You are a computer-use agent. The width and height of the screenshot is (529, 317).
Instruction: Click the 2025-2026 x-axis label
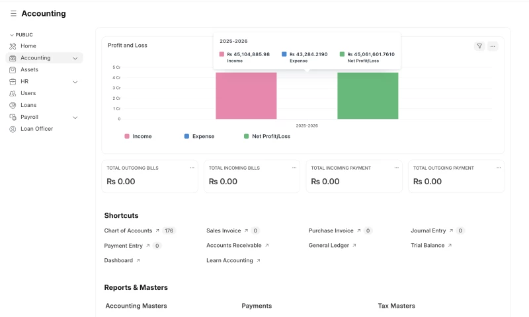[307, 125]
